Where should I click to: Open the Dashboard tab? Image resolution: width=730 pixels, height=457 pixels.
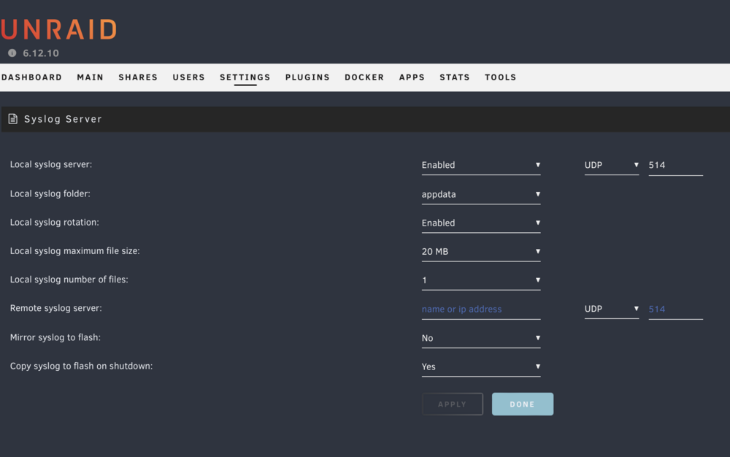point(31,77)
